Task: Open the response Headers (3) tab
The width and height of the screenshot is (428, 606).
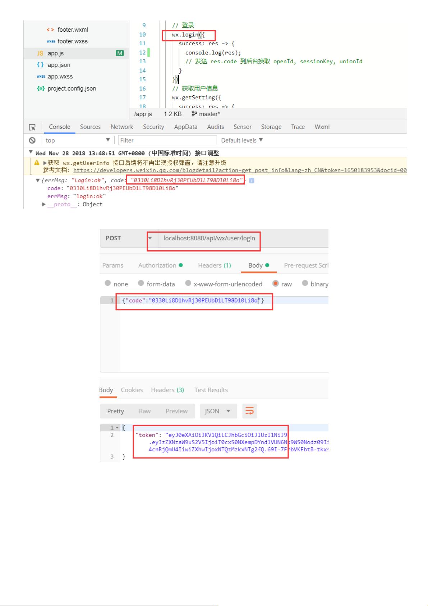Action: tap(167, 390)
